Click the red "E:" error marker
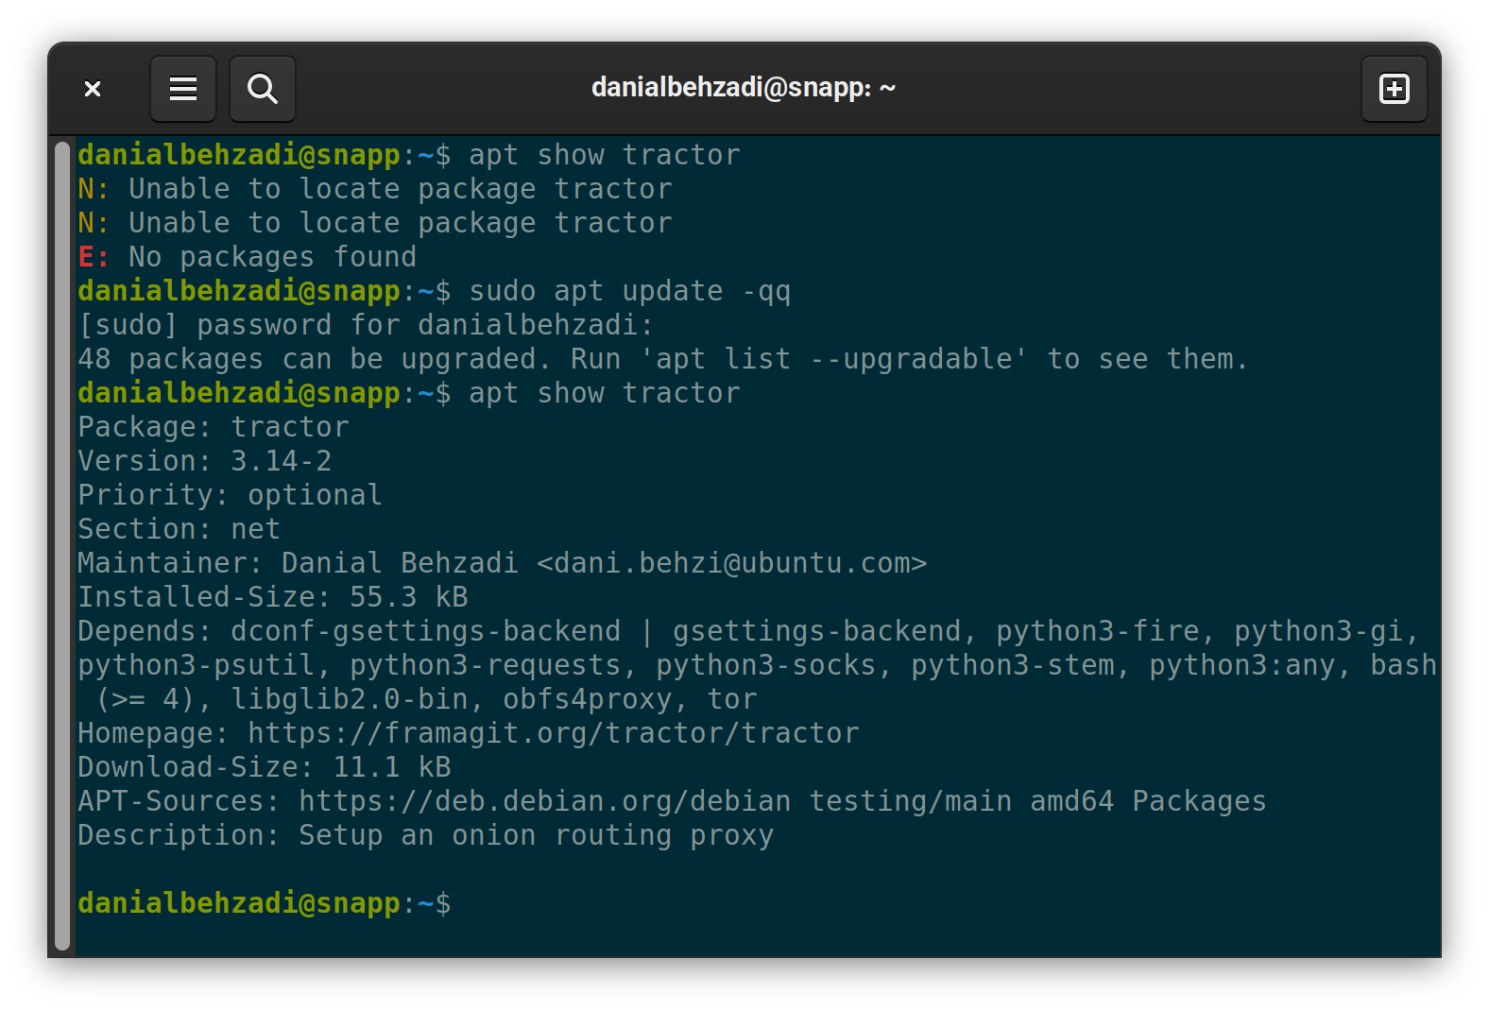 (94, 257)
